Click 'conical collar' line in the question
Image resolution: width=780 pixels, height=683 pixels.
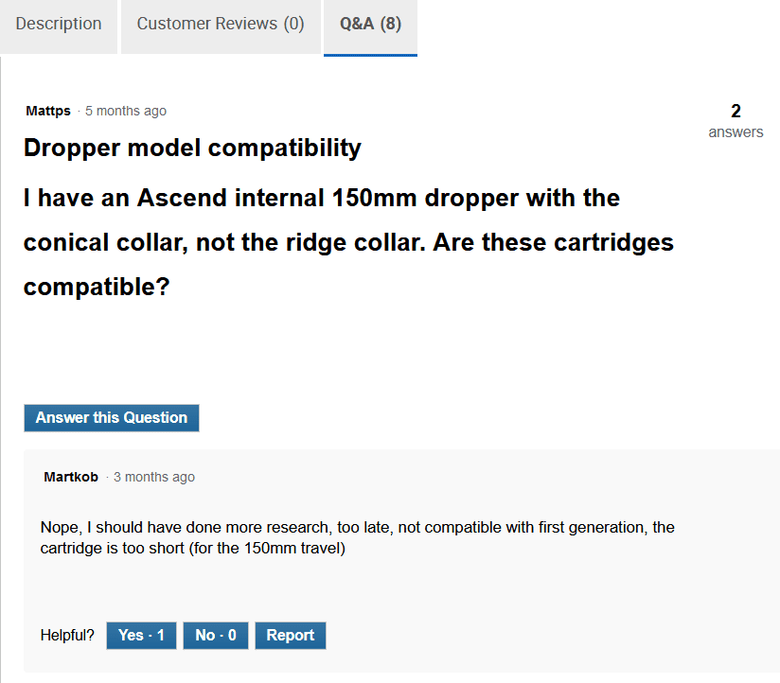click(348, 242)
